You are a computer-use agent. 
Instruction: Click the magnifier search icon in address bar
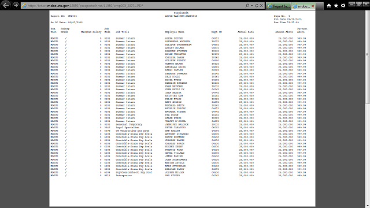click(247, 5)
